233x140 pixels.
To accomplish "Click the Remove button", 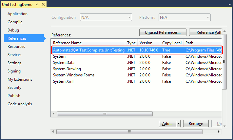I will pos(196,124).
